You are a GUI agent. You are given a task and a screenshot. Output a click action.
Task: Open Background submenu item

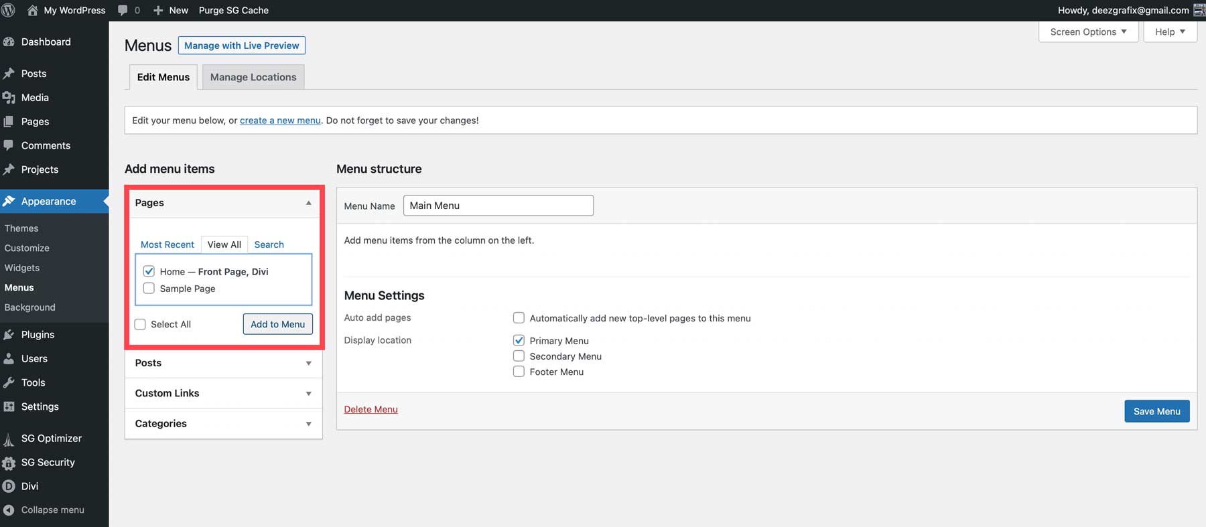tap(30, 307)
